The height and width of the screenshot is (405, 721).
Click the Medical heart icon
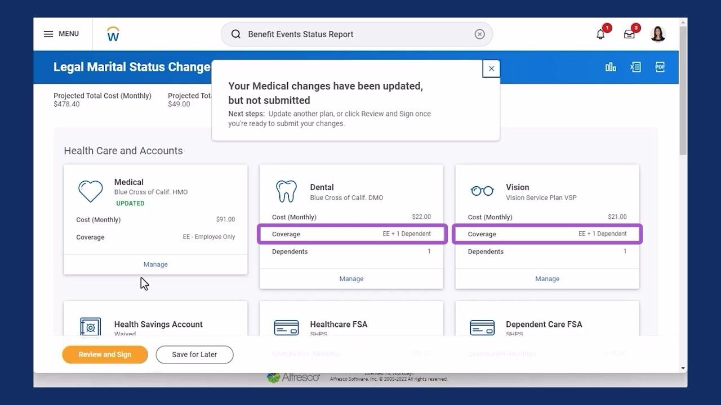point(90,191)
